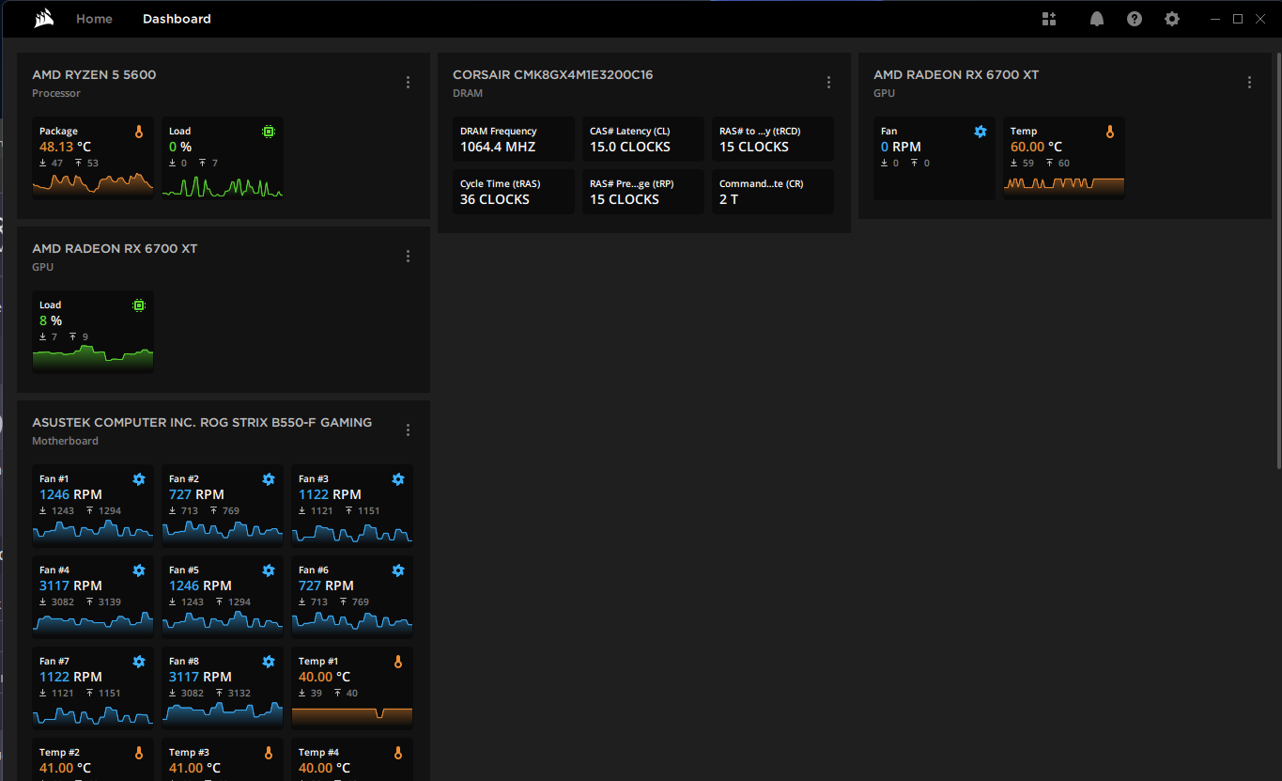Click the thermometer icon on GPU Temp tile
Image resolution: width=1282 pixels, height=781 pixels.
click(x=1110, y=132)
